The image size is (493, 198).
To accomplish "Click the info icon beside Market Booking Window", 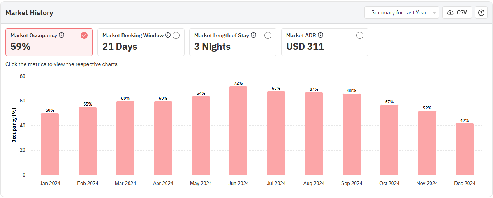I will coord(168,35).
